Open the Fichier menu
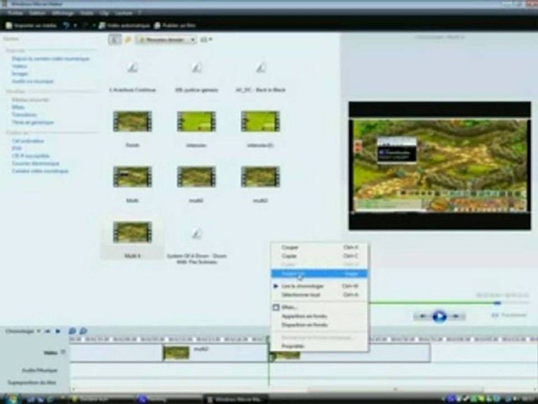This screenshot has width=538, height=404. click(15, 13)
